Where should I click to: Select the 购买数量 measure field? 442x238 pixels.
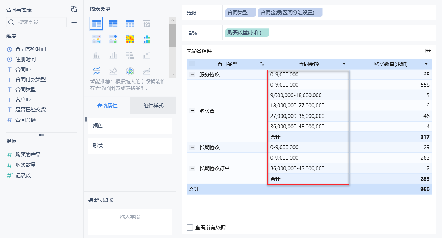[26, 165]
